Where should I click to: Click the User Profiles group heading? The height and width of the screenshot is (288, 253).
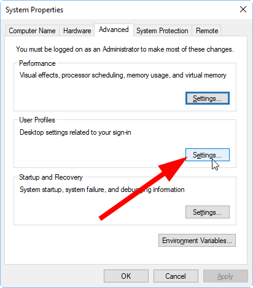pos(37,120)
